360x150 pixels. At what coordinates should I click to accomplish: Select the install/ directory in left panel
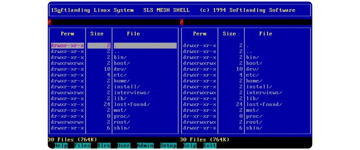(127, 87)
